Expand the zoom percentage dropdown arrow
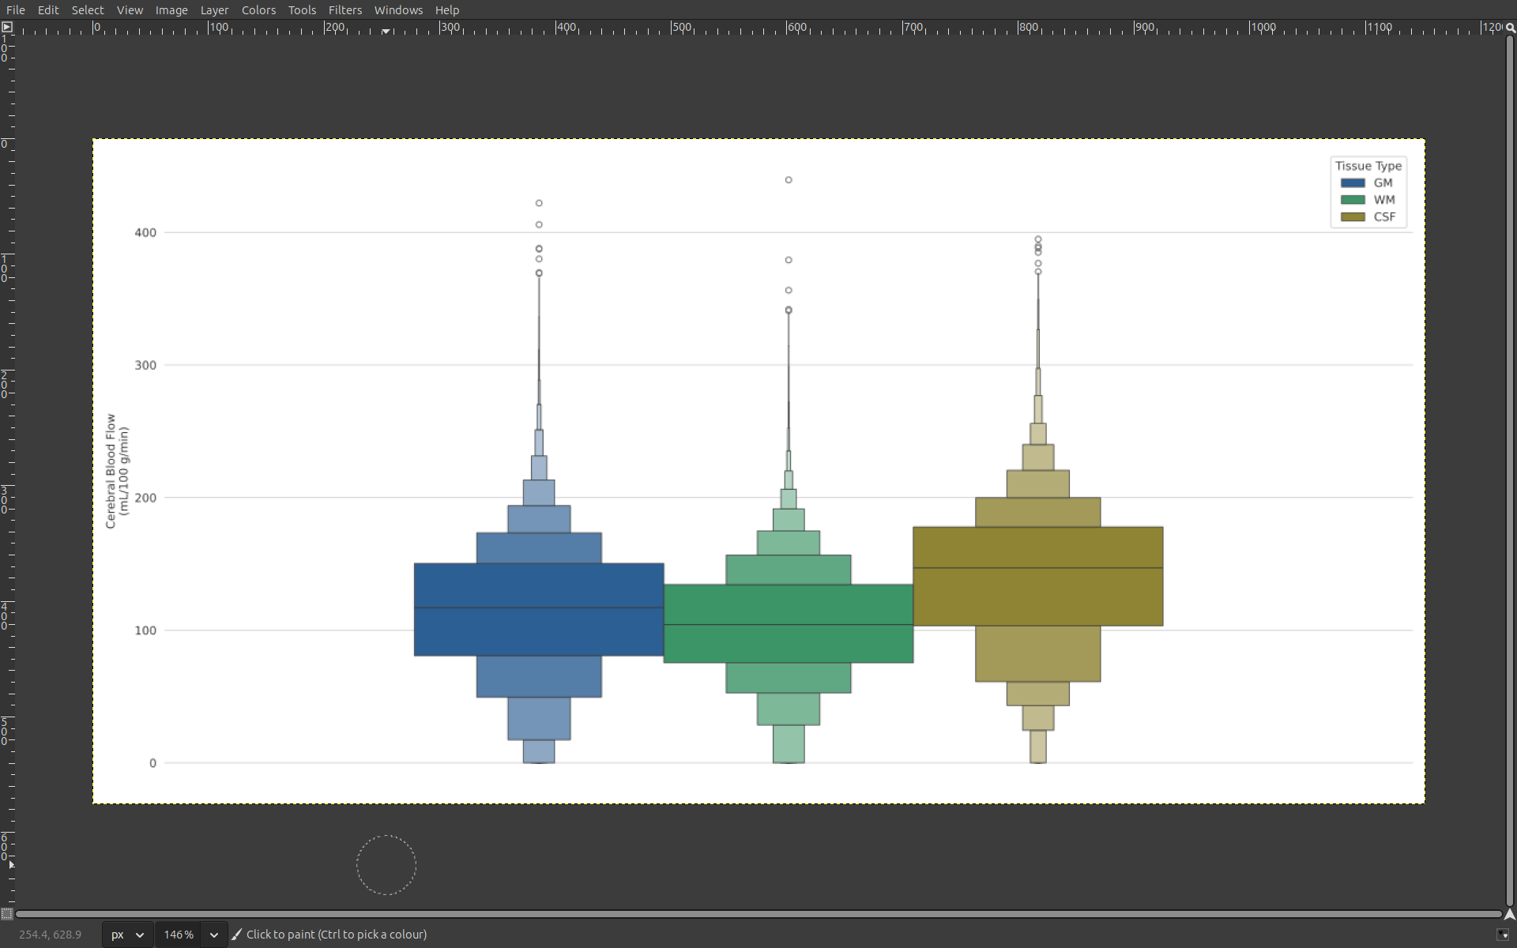 click(214, 935)
